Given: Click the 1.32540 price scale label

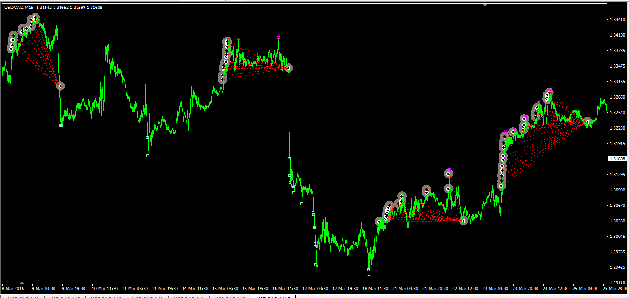Looking at the screenshot, I should click(x=617, y=113).
